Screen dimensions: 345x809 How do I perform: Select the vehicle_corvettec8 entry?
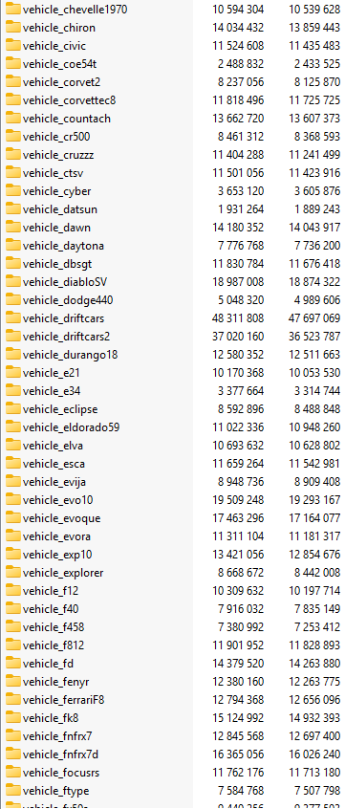(173, 100)
